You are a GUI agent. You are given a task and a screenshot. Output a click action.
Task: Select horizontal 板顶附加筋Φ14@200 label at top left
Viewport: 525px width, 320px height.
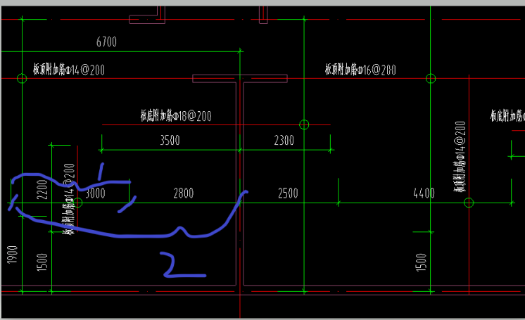point(69,70)
